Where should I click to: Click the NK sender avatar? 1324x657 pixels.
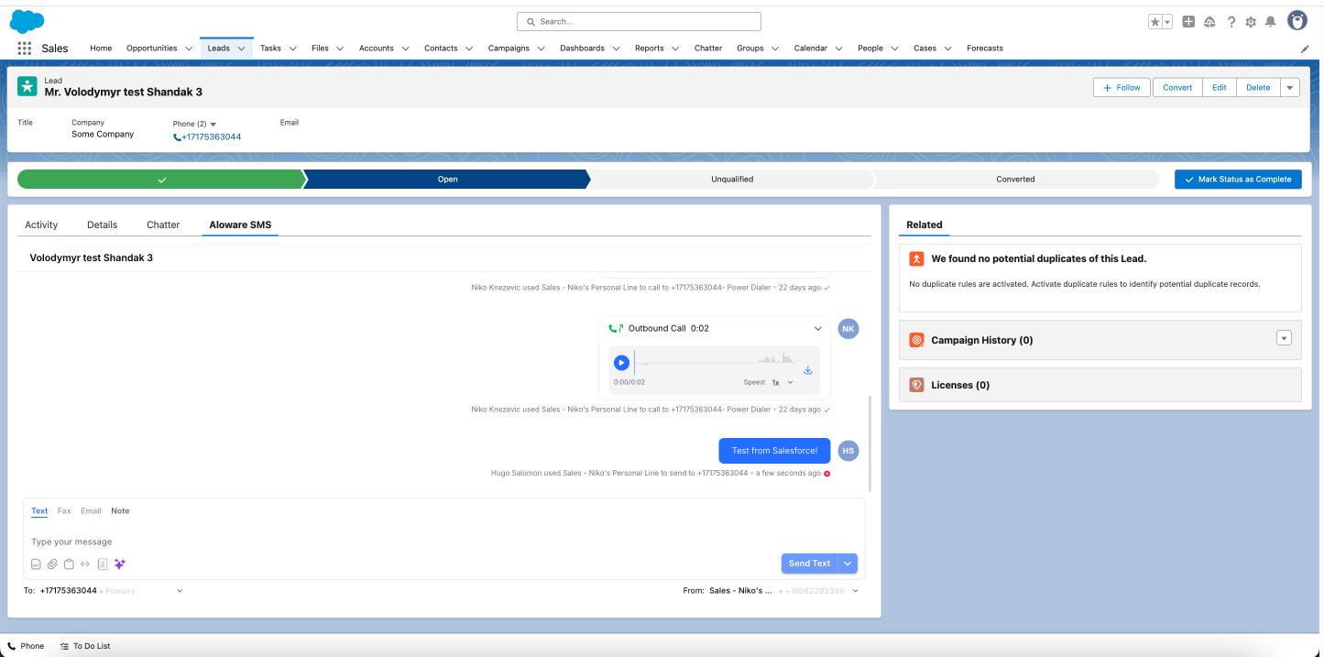click(848, 328)
